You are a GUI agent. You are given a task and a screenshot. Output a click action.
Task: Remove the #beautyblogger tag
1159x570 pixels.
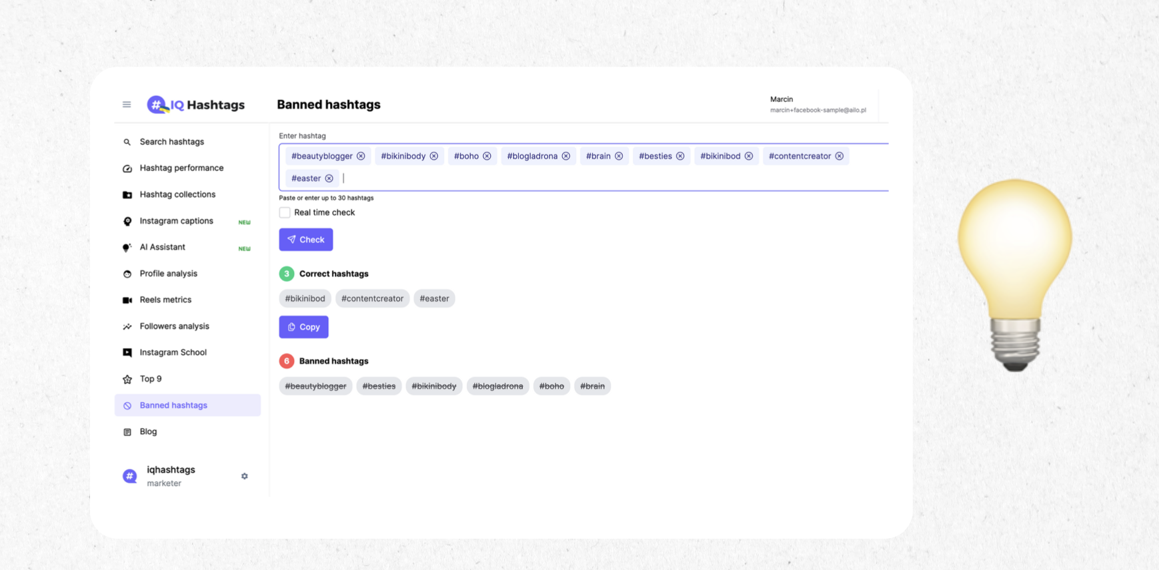point(361,156)
